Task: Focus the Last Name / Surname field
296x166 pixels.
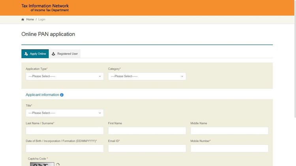Action: pyautogui.click(x=64, y=131)
